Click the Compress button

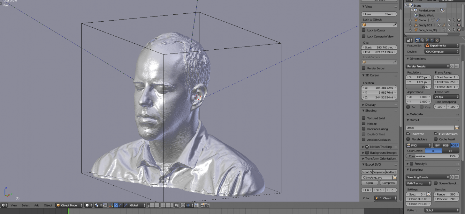click(x=388, y=183)
